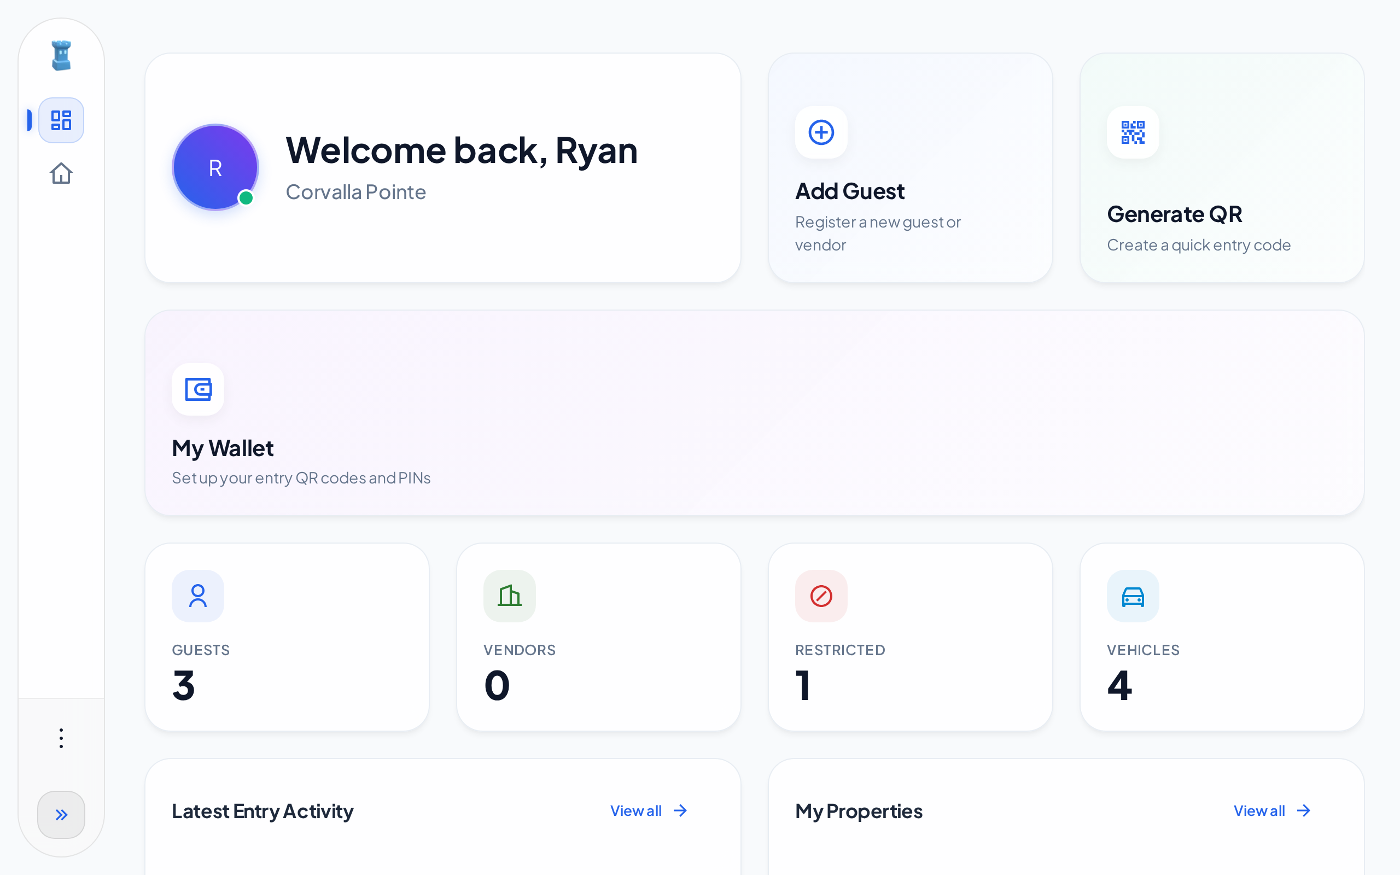Click the R profile avatar
The image size is (1400, 875).
click(215, 168)
